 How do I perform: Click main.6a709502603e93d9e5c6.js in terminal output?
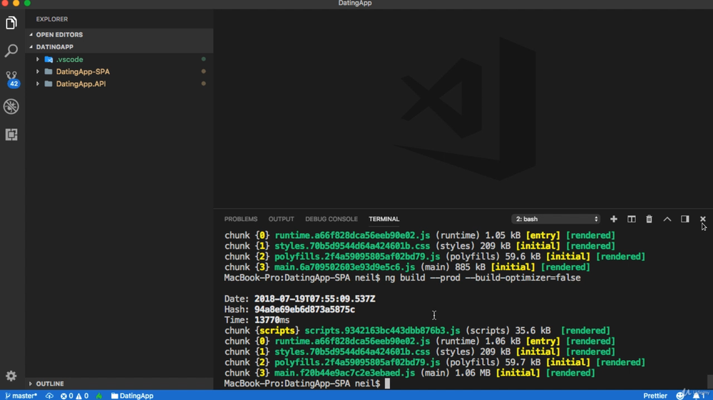(x=344, y=267)
